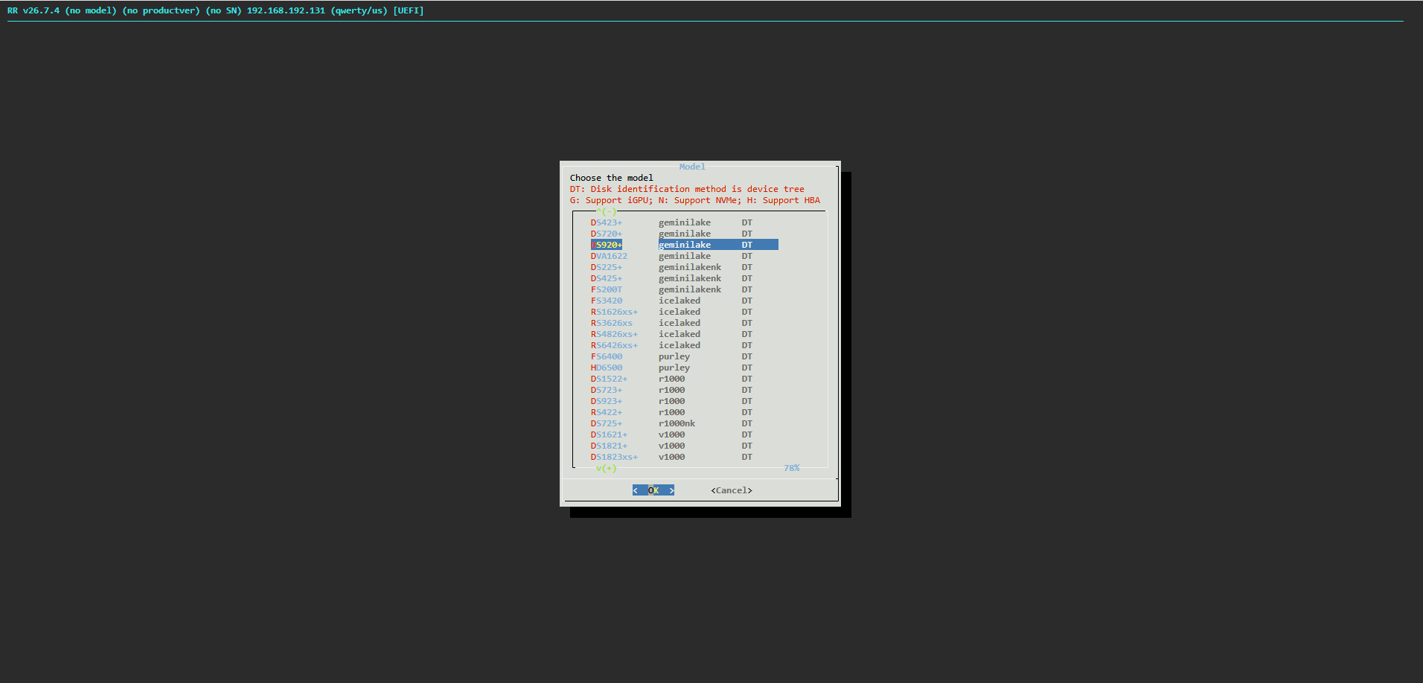
Task: Pick the DS1522+ r1000 model
Action: tap(685, 379)
